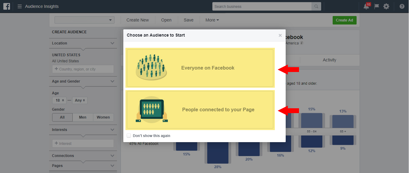Open the saved audience dropdown

click(85, 20)
